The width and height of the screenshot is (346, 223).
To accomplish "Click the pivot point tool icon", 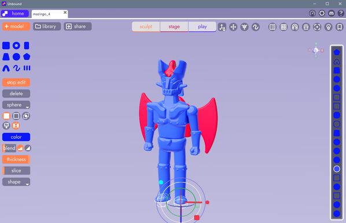I will point(245,27).
